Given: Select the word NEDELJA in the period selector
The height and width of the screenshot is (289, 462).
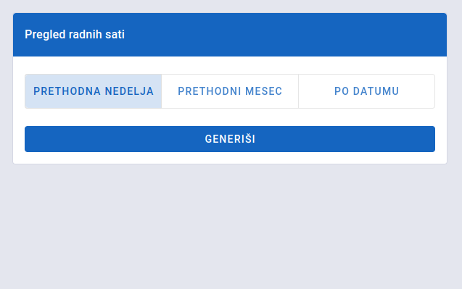Looking at the screenshot, I should click(129, 91).
